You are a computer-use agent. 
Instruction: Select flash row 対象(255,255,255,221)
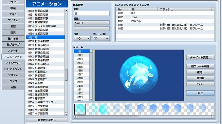165,25
